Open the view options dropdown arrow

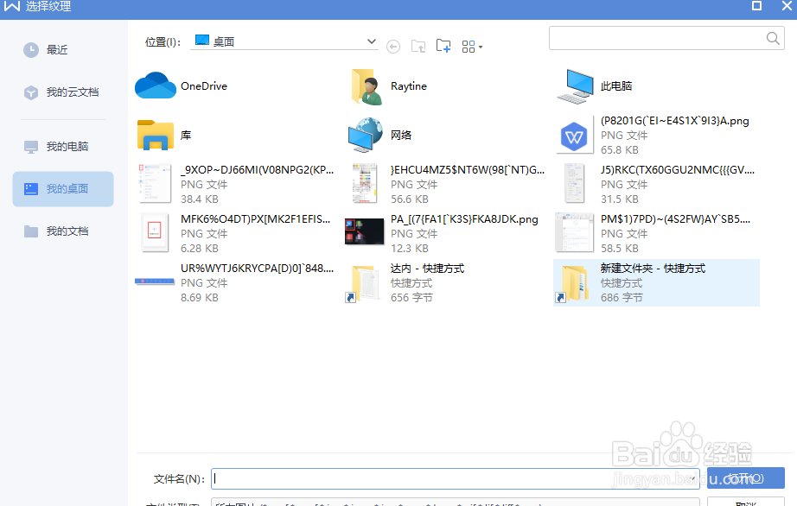[x=481, y=46]
